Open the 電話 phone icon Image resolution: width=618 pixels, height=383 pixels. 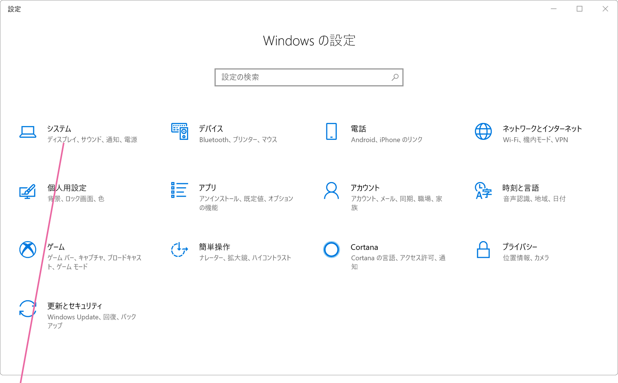[331, 131]
